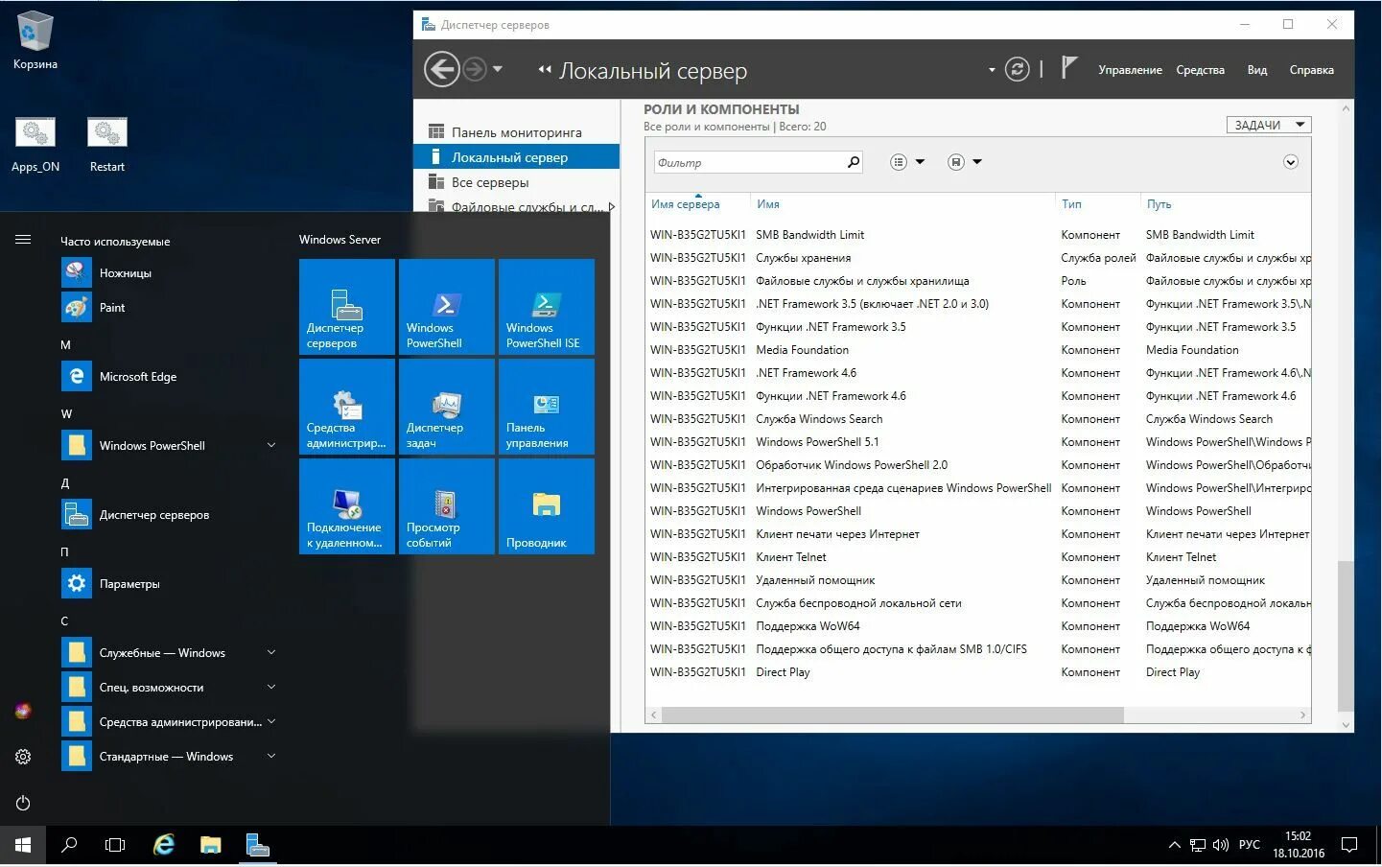Click the volume icon in system tray
The width and height of the screenshot is (1382, 867).
(x=1220, y=845)
